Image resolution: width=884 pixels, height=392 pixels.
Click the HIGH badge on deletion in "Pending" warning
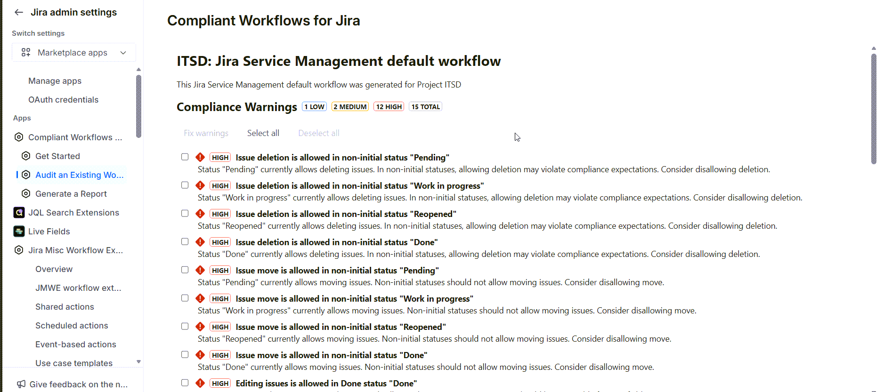pyautogui.click(x=220, y=158)
